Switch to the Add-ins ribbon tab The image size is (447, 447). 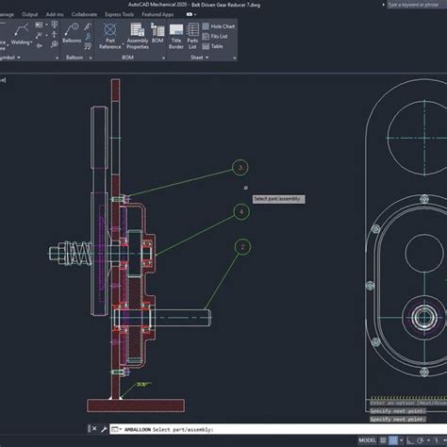point(55,14)
